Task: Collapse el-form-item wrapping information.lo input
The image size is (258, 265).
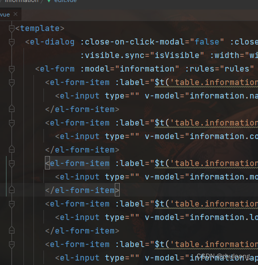Action: click(x=11, y=204)
